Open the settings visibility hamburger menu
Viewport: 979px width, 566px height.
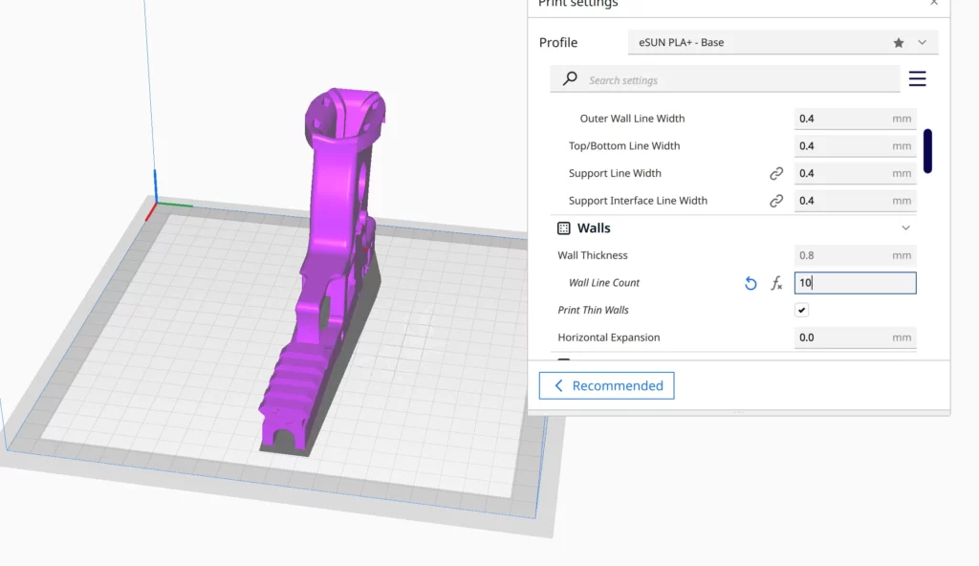[917, 79]
